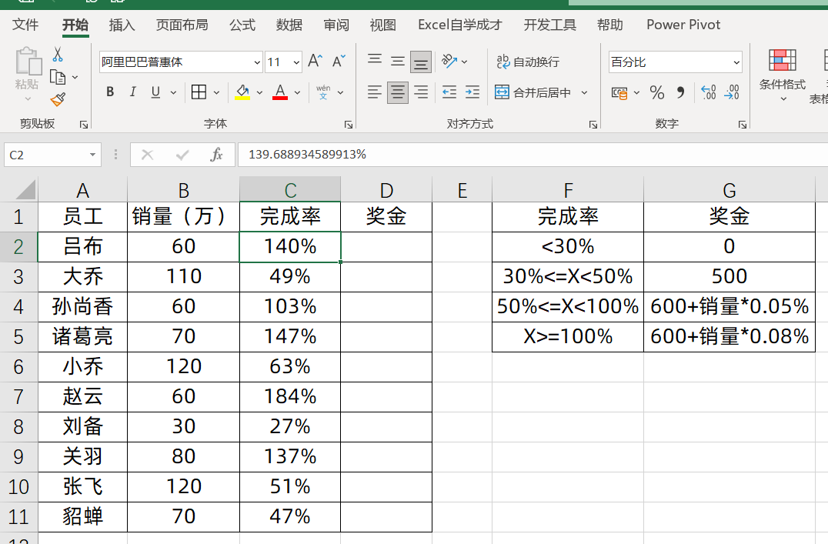
Task: Click the top vertical align icon
Action: click(375, 60)
